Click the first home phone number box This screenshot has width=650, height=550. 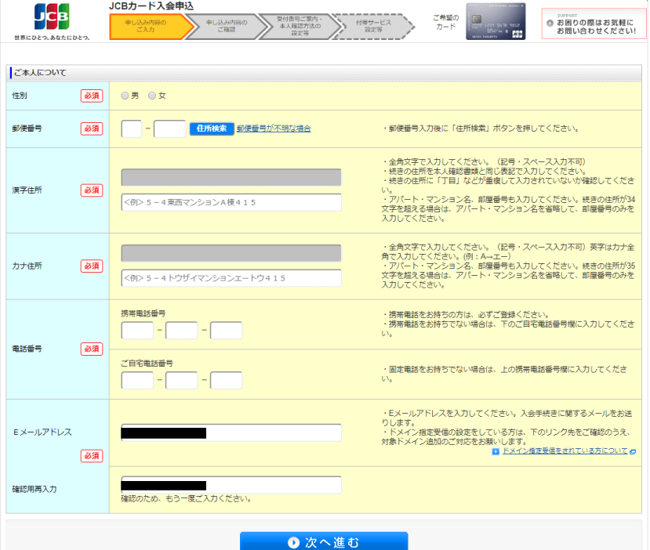click(x=137, y=381)
